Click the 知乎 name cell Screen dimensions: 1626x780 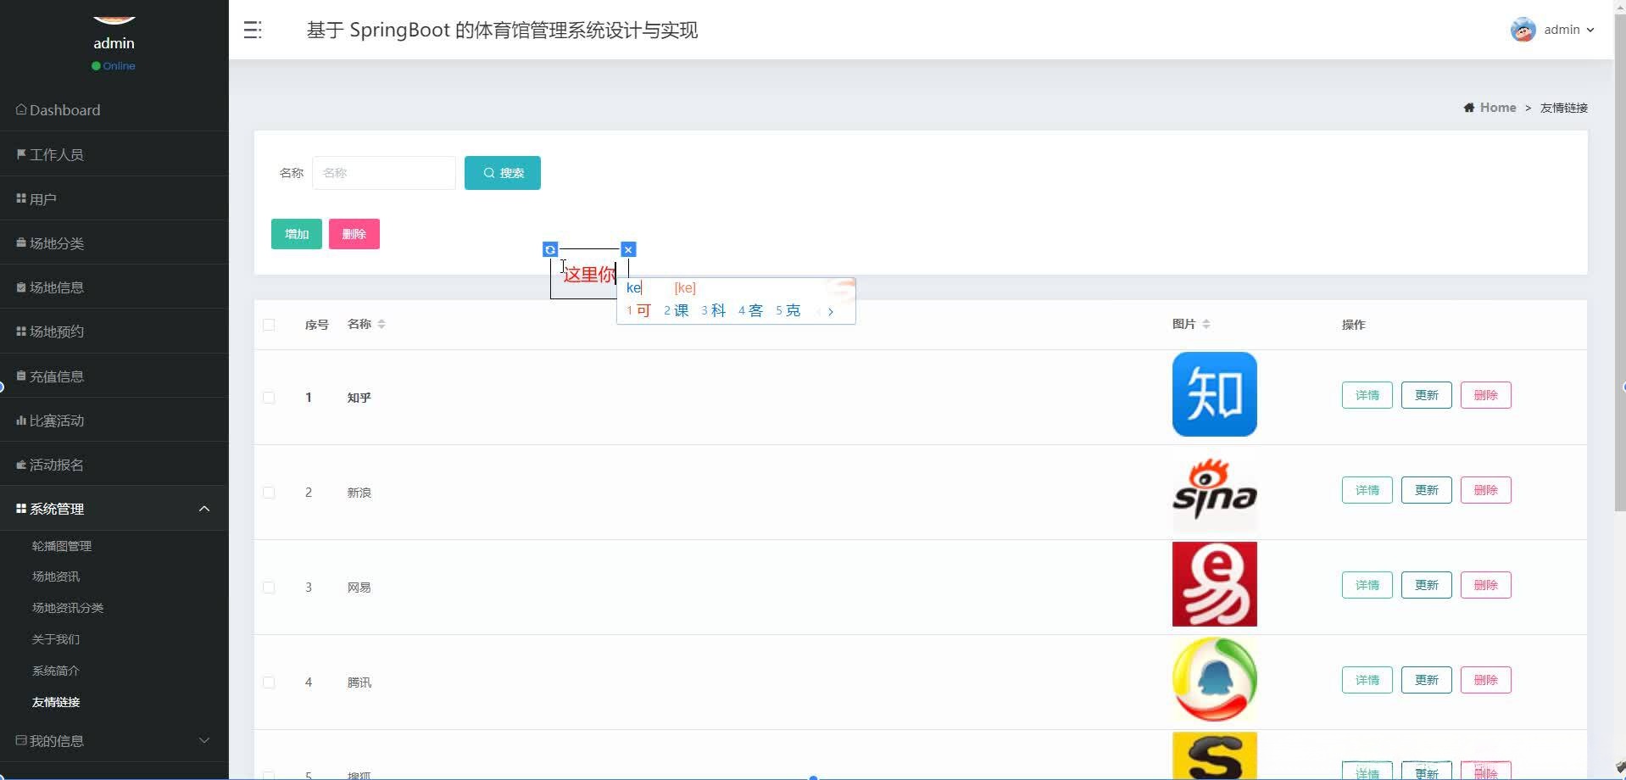click(x=359, y=398)
